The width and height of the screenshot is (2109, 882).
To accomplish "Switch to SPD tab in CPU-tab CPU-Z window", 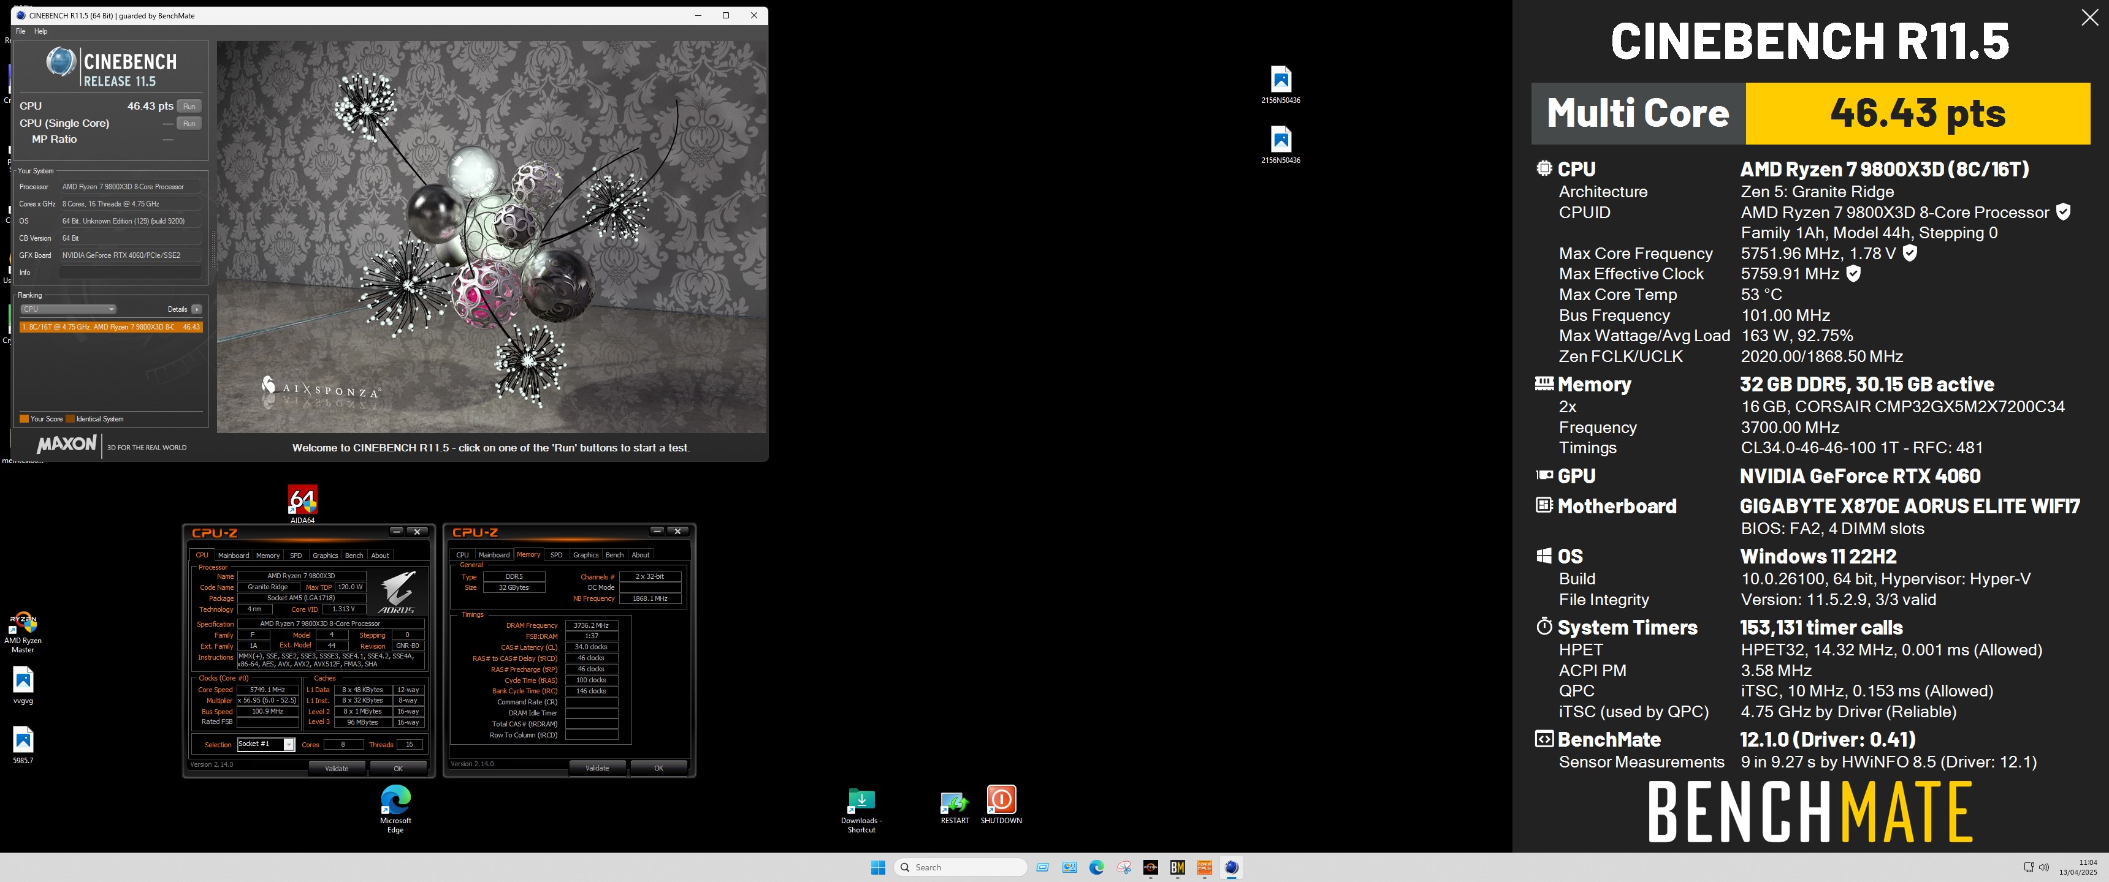I will [296, 556].
